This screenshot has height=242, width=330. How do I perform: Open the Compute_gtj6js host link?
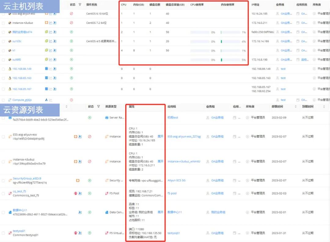click(x=22, y=100)
